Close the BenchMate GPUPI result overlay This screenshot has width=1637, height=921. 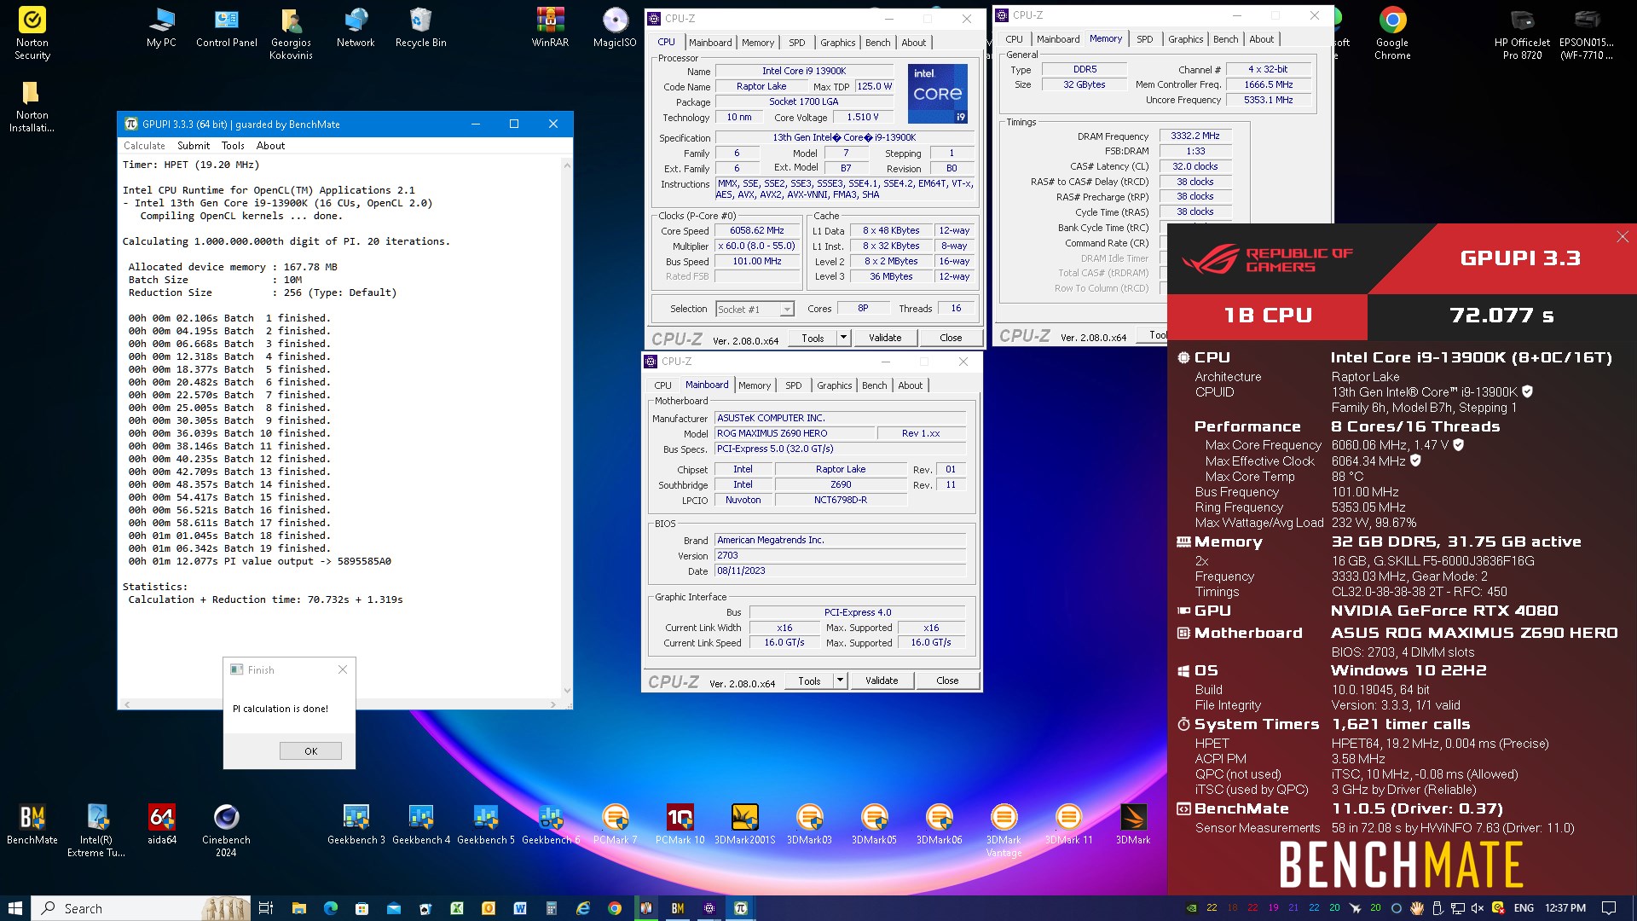pyautogui.click(x=1622, y=237)
